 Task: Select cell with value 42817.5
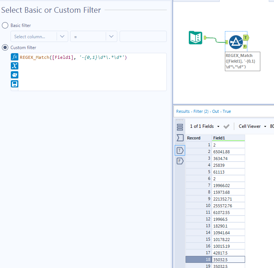pyautogui.click(x=228, y=253)
